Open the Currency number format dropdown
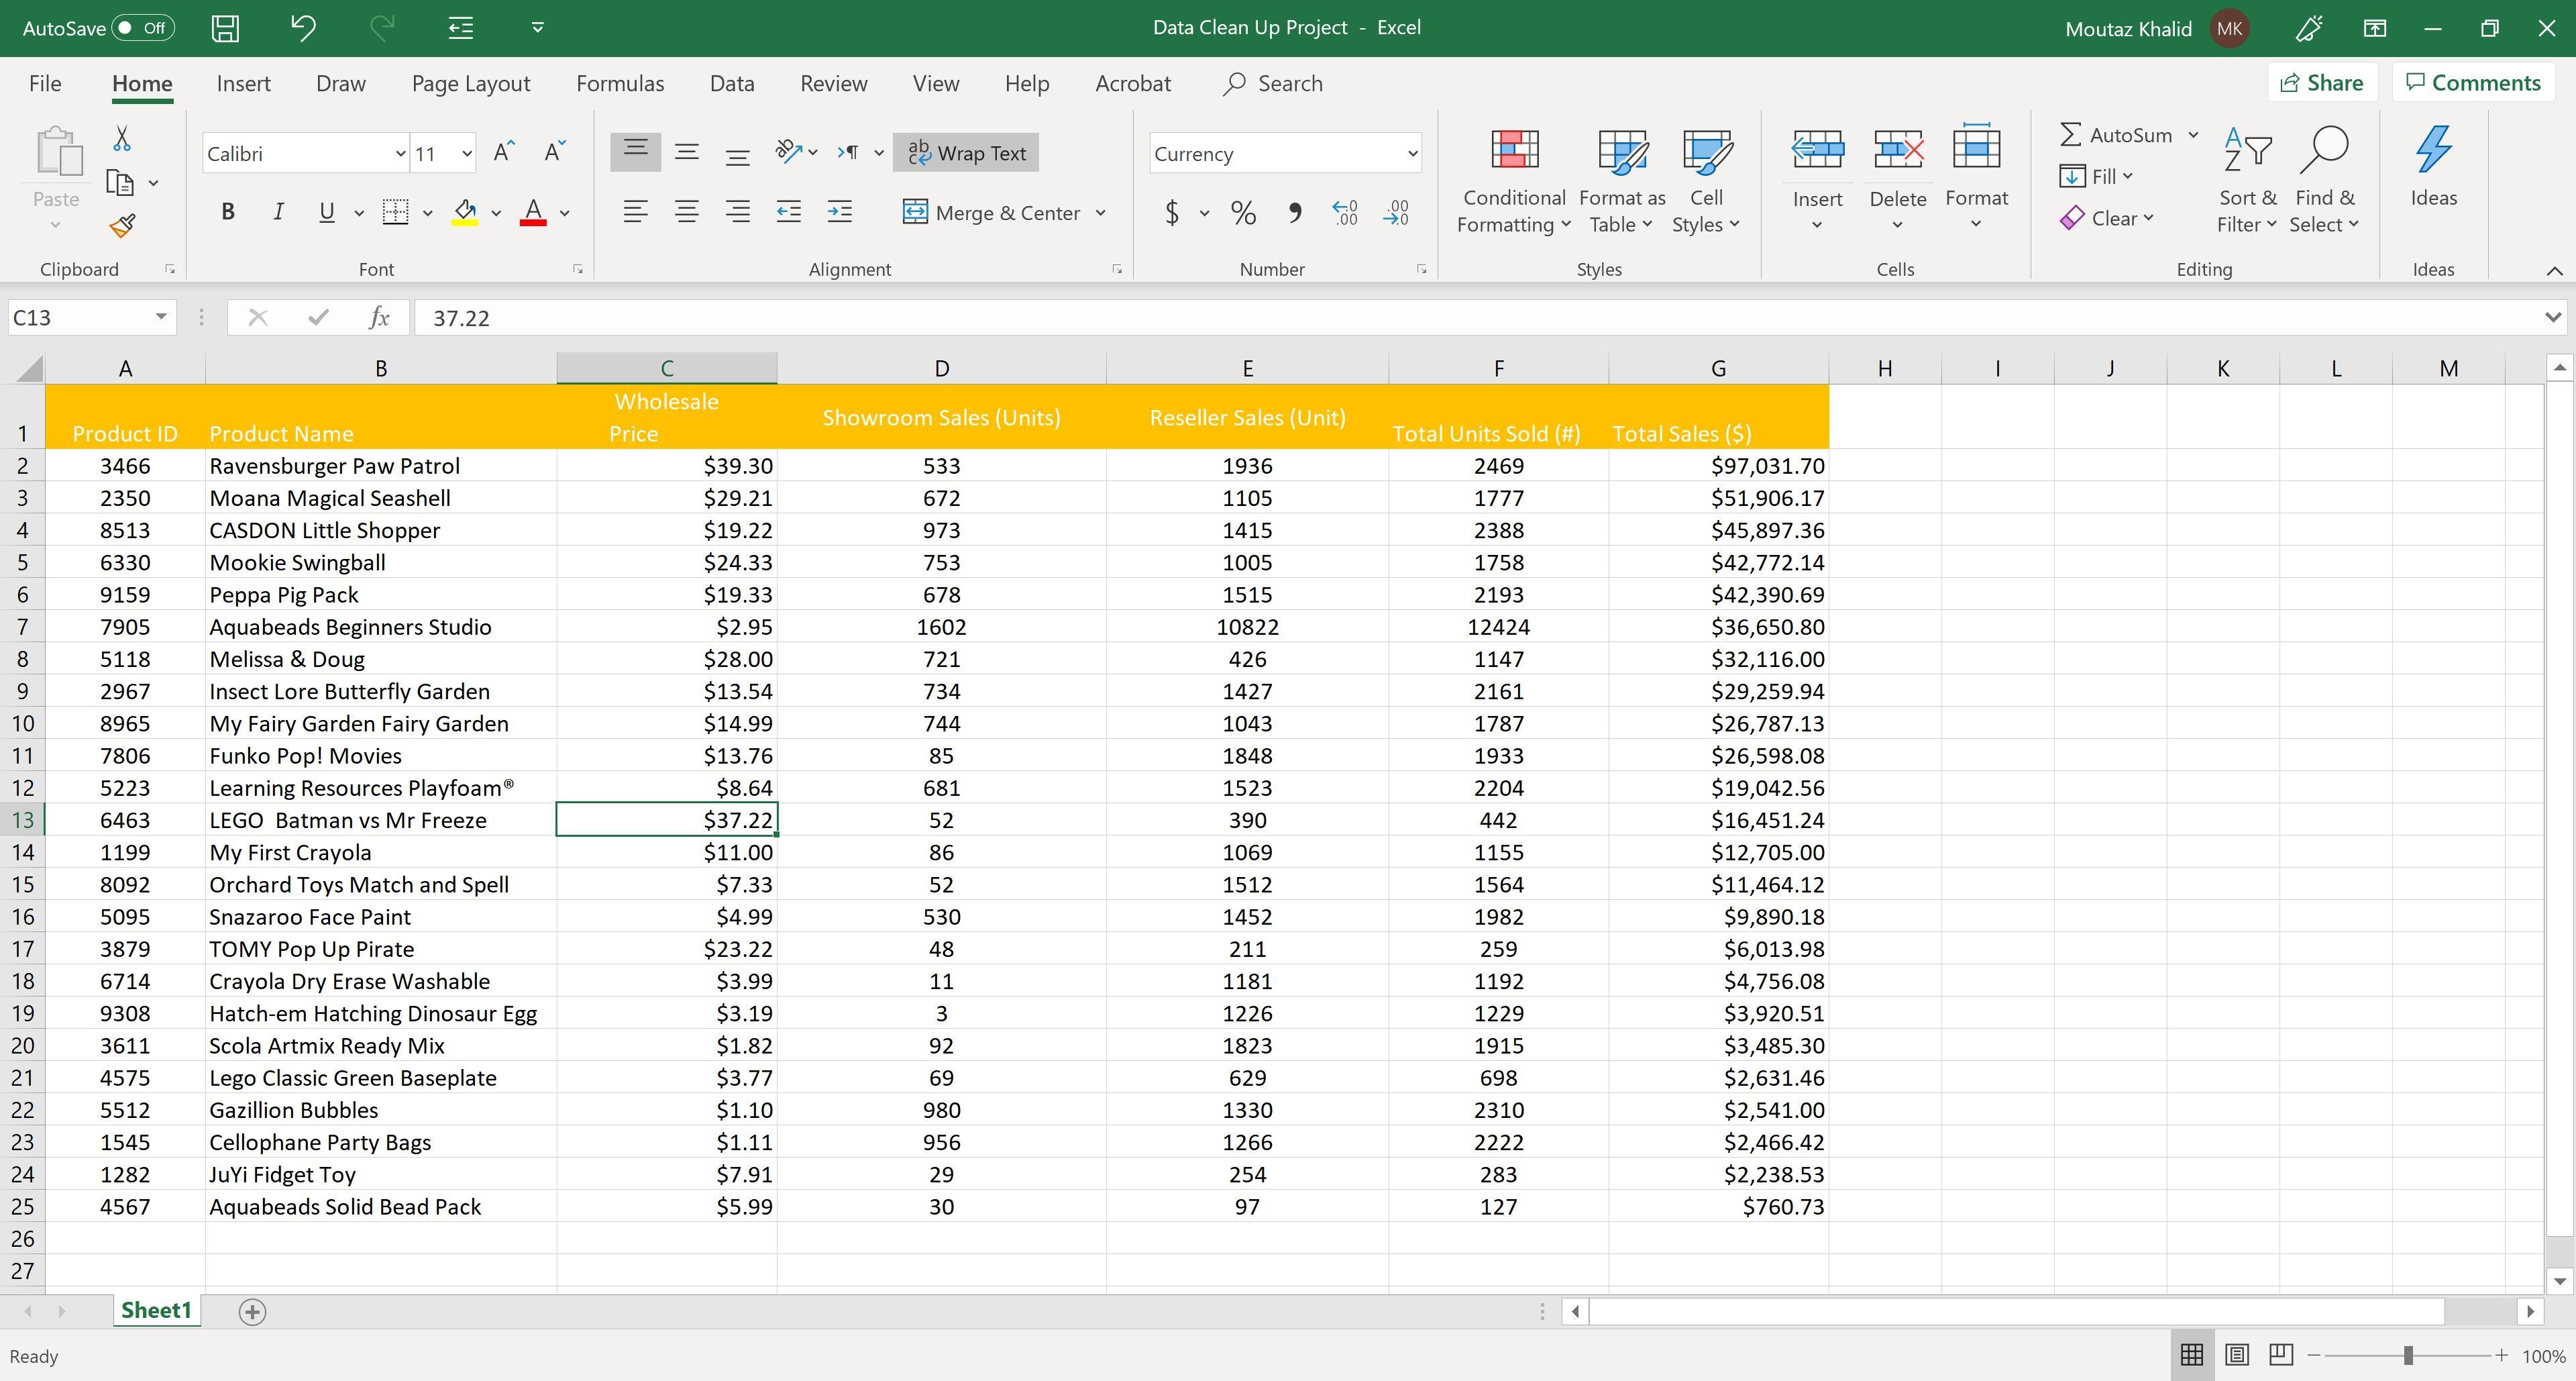Image resolution: width=2576 pixels, height=1381 pixels. pos(1412,153)
